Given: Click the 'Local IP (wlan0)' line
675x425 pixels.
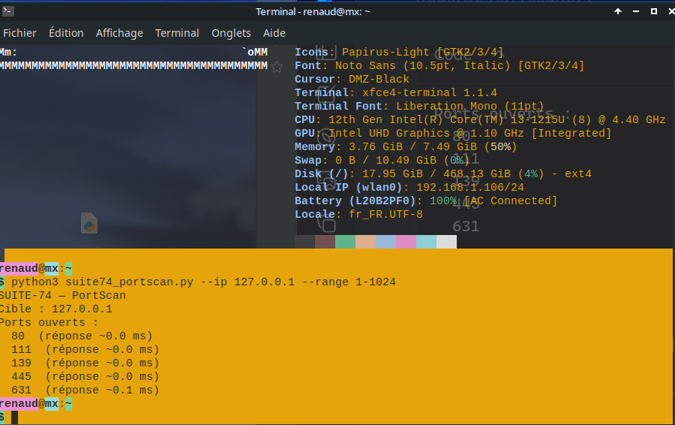Looking at the screenshot, I should click(x=409, y=187).
